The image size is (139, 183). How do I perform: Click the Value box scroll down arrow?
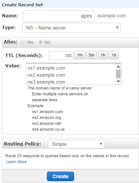tap(118, 81)
